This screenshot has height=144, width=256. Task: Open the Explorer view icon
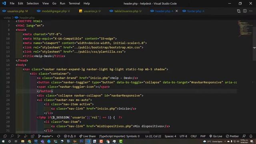(x=5, y=136)
